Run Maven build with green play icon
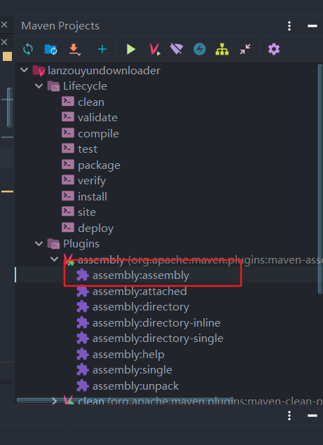 pos(131,49)
